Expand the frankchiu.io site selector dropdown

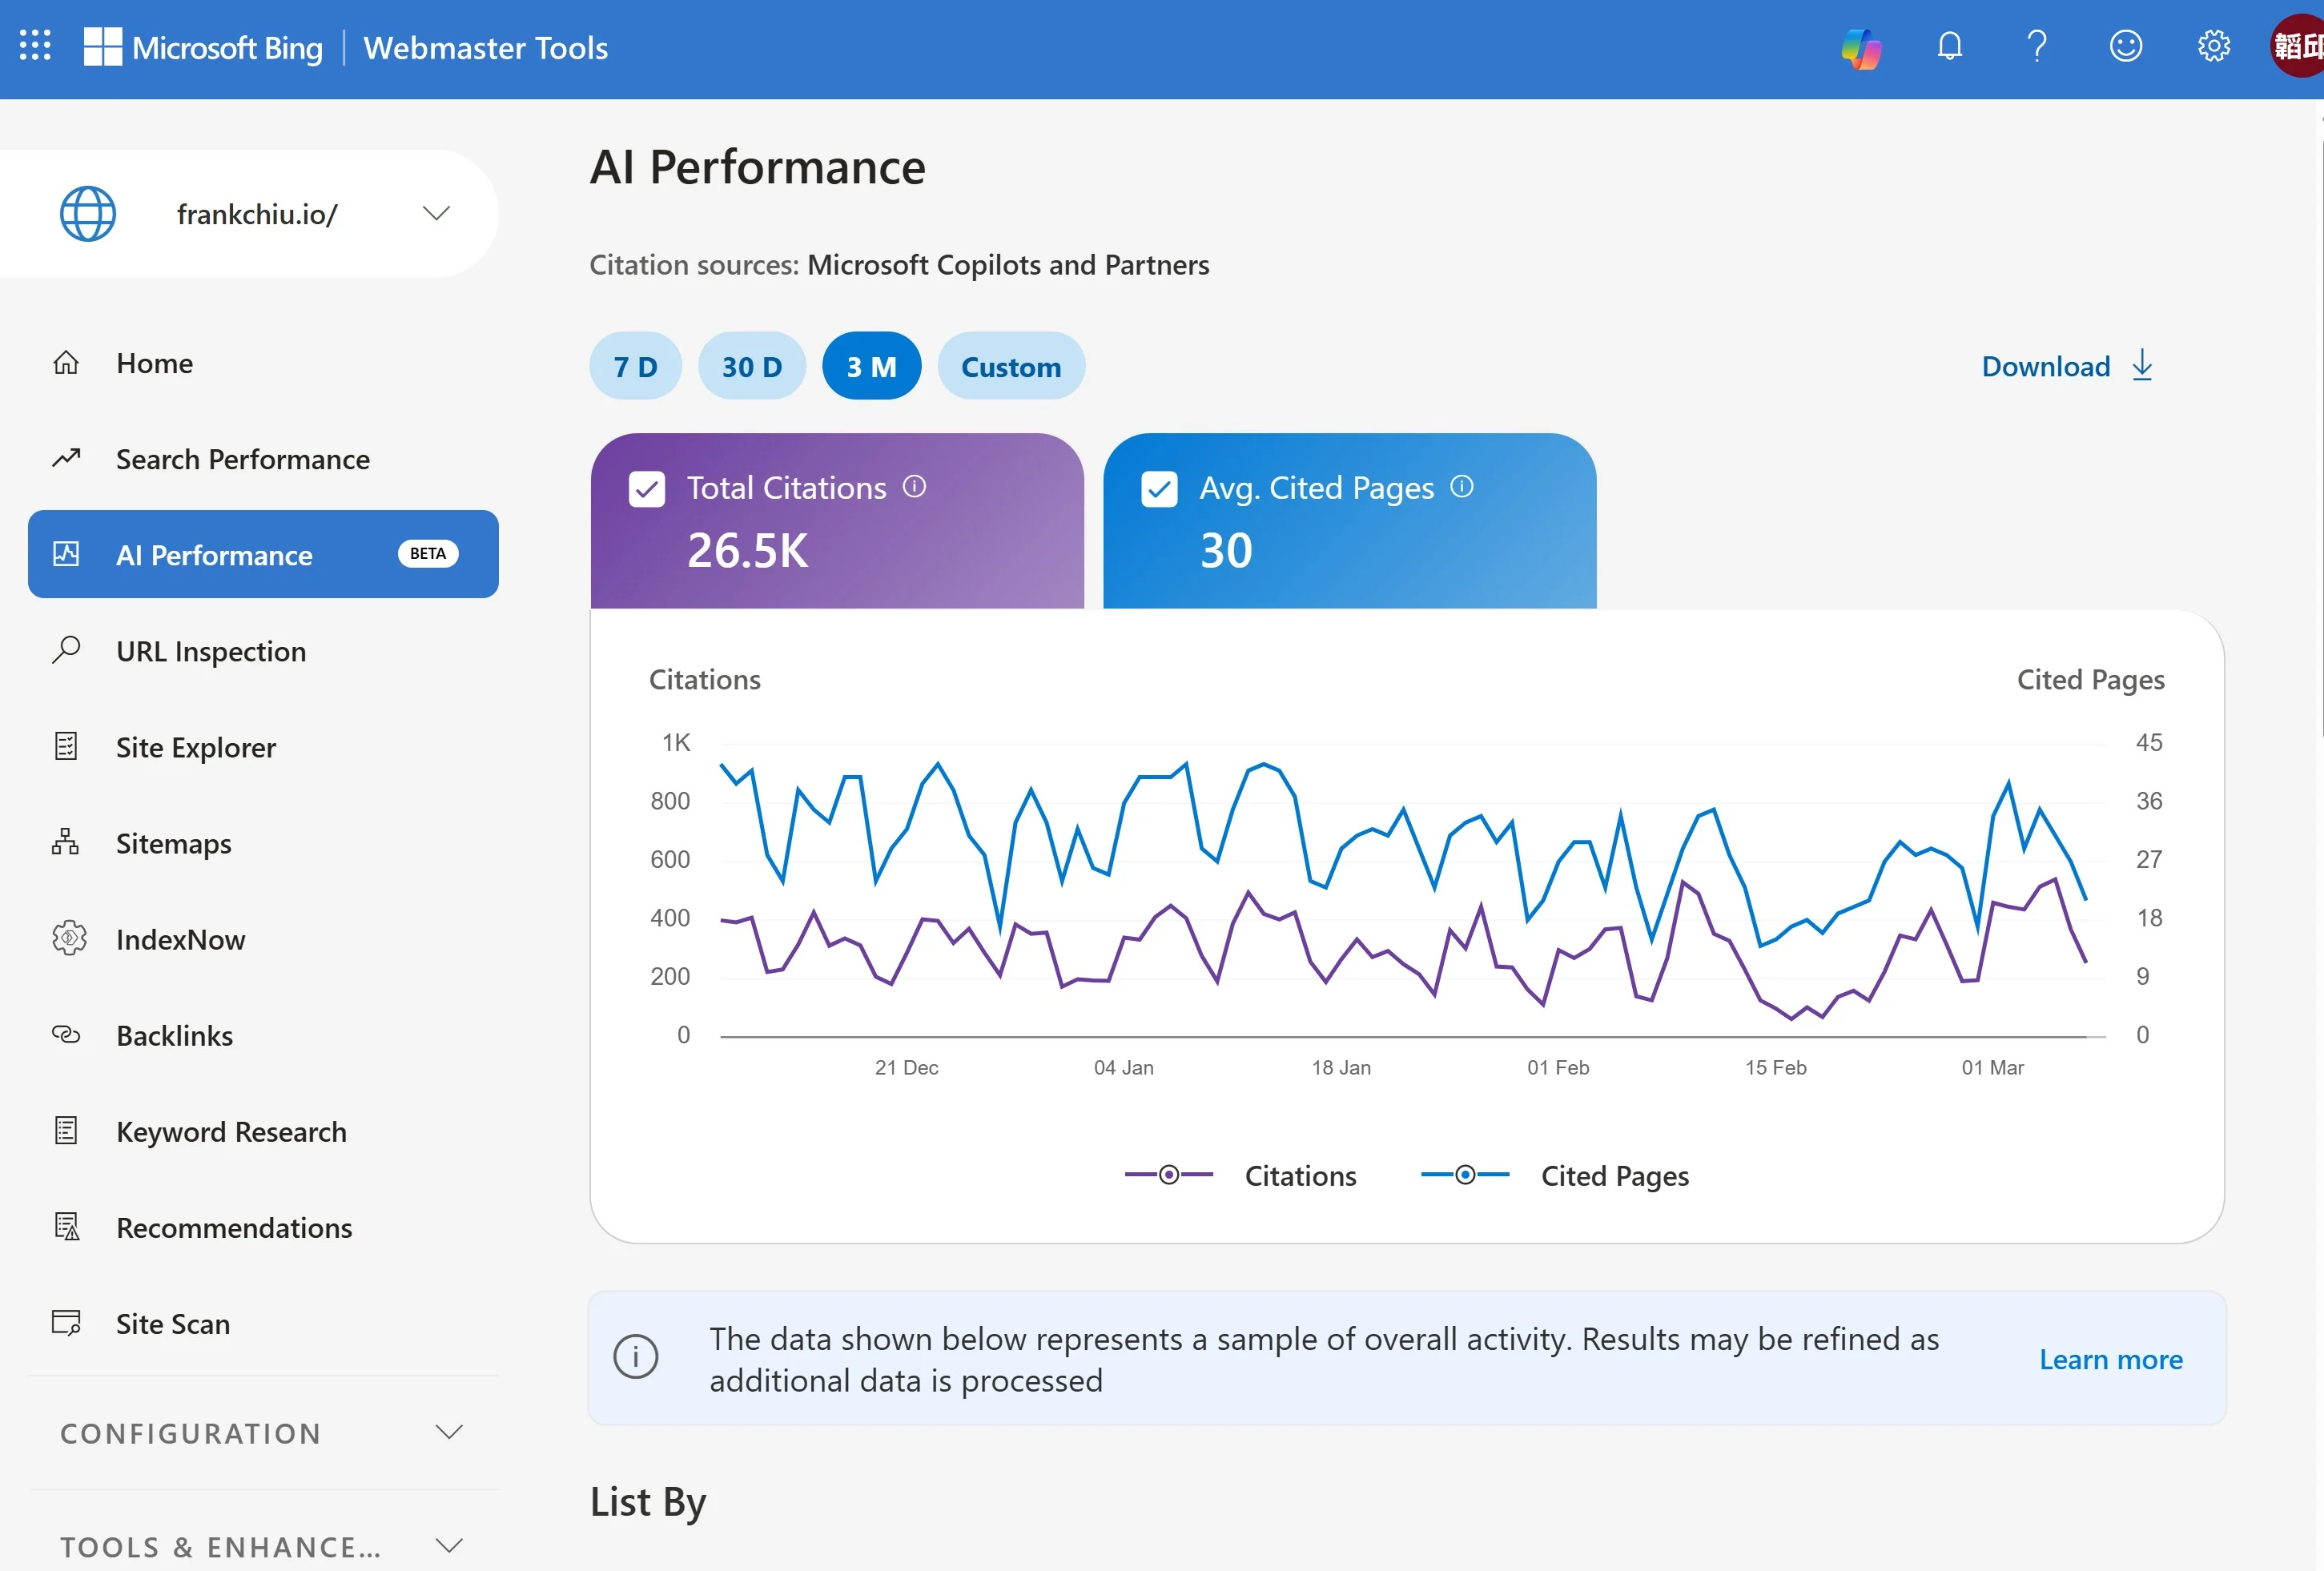436,213
